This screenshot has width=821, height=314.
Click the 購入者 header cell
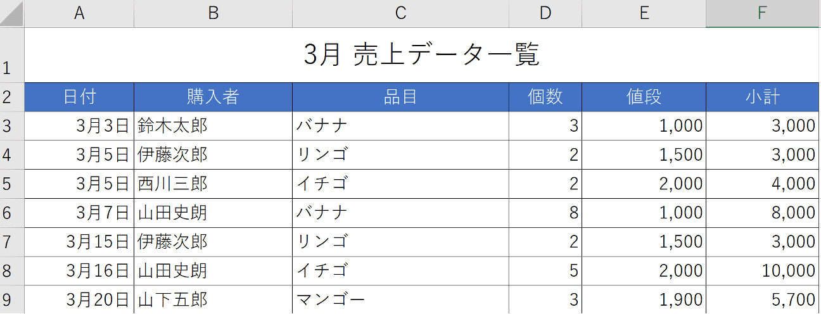click(x=213, y=97)
